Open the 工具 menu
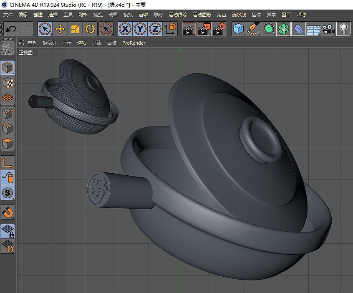This screenshot has height=293, width=353. pyautogui.click(x=68, y=15)
